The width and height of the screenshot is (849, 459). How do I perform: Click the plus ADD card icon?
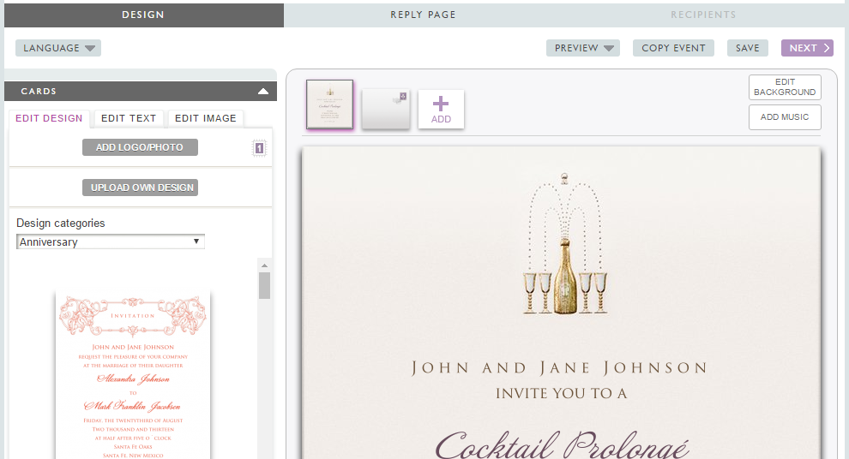[441, 110]
